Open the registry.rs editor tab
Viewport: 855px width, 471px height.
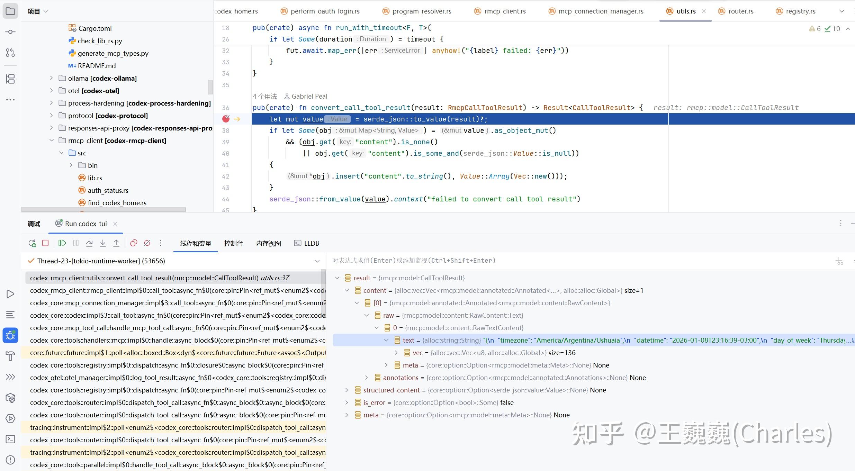click(x=795, y=11)
